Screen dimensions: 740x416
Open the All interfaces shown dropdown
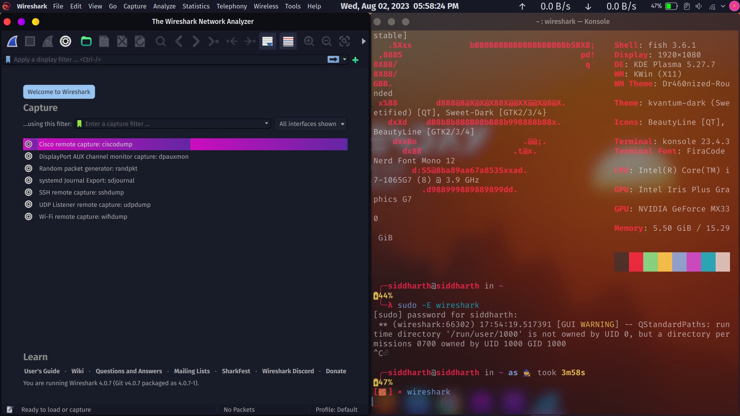pos(311,124)
